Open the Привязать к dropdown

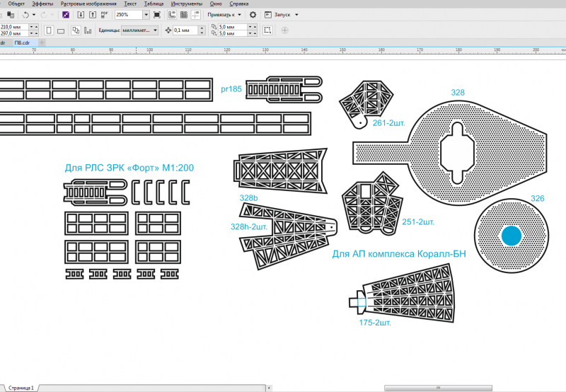224,14
